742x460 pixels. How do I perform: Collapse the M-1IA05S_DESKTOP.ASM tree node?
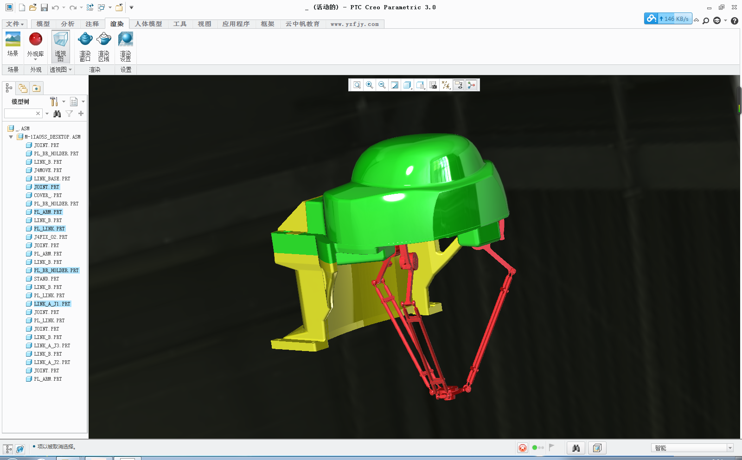coord(11,137)
